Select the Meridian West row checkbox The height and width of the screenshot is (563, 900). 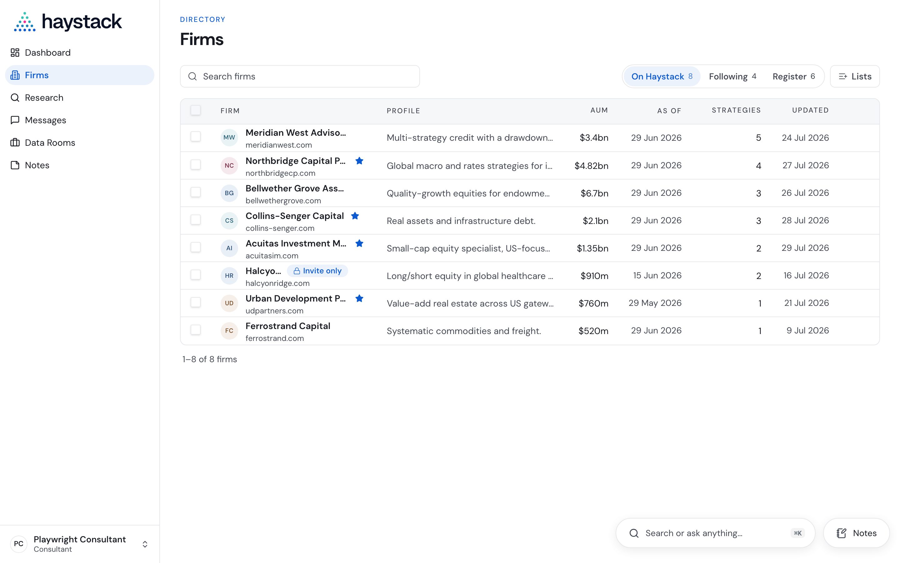tap(196, 137)
